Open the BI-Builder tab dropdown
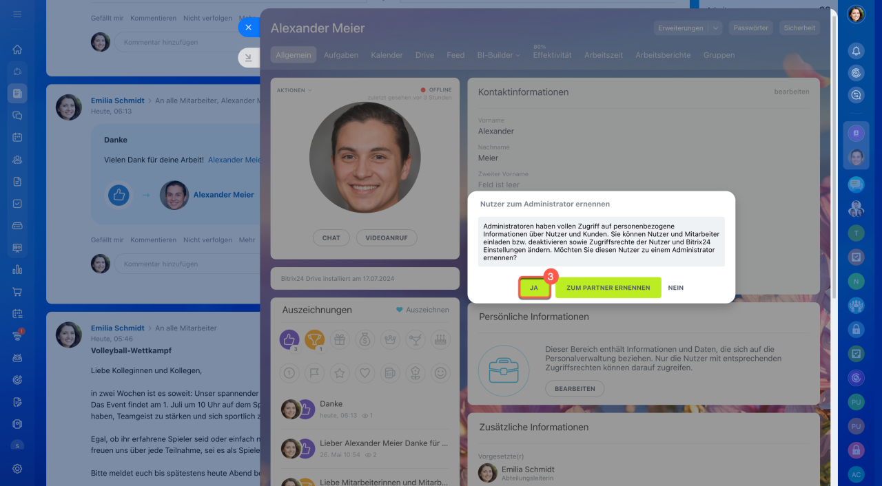This screenshot has width=882, height=486. click(x=499, y=55)
